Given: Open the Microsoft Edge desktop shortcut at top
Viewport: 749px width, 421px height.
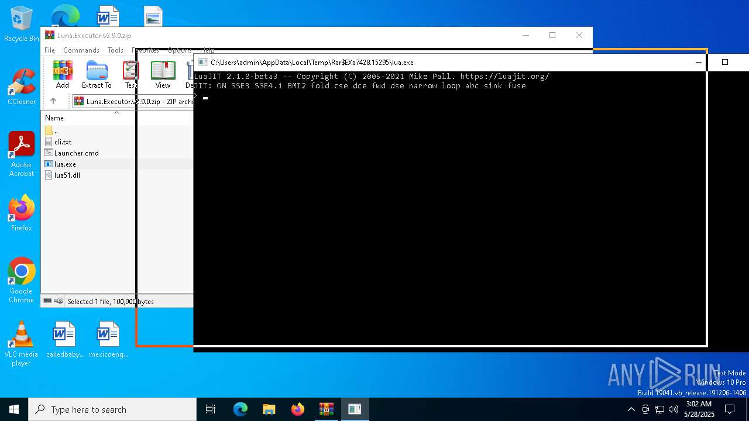Looking at the screenshot, I should pos(65,16).
